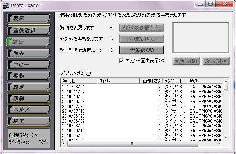Open 設定 (Settings) from the sidebar
Image resolution: width=236 pixels, height=154 pixels.
pos(29,87)
